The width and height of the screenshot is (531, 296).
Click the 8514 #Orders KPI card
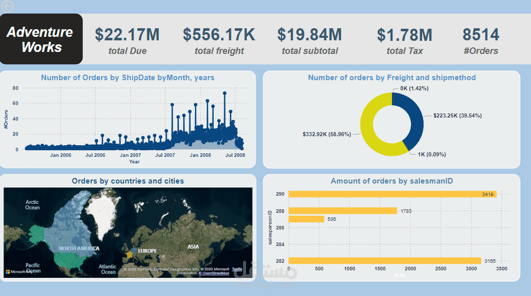click(481, 40)
